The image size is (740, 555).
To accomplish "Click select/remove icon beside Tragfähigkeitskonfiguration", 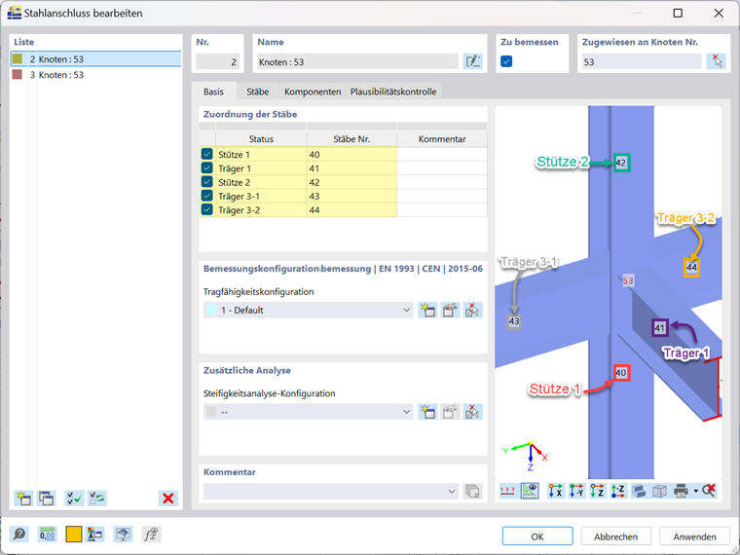I will (x=472, y=310).
